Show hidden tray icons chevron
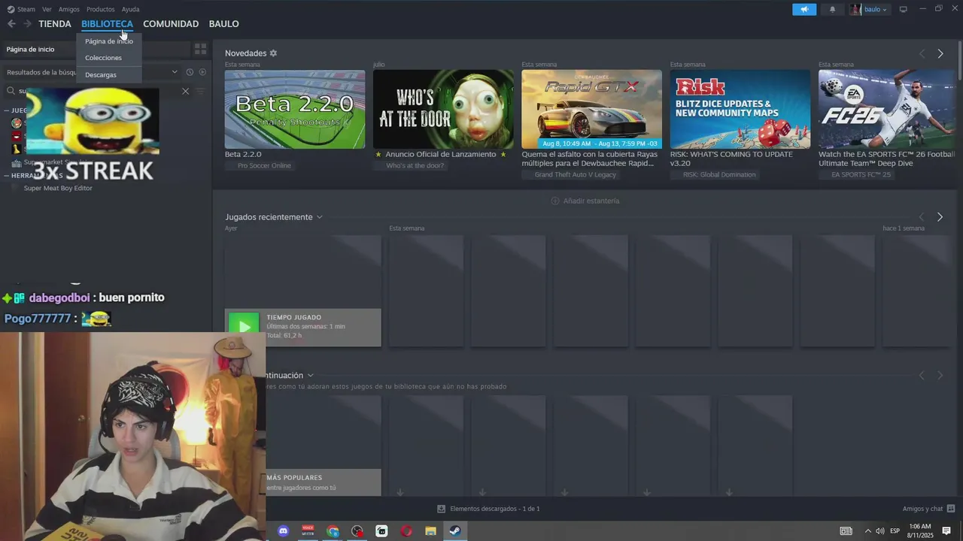 [867, 531]
